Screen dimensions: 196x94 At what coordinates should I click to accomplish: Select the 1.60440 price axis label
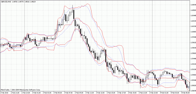[193, 16]
